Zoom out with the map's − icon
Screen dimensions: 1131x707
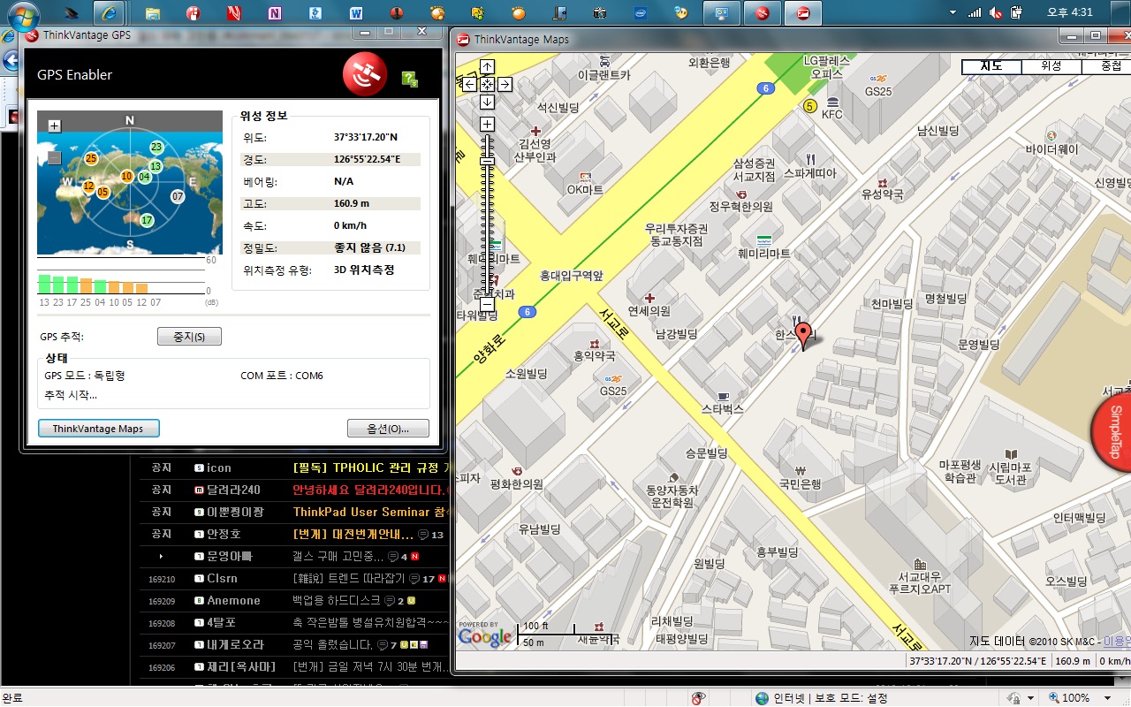tap(487, 303)
